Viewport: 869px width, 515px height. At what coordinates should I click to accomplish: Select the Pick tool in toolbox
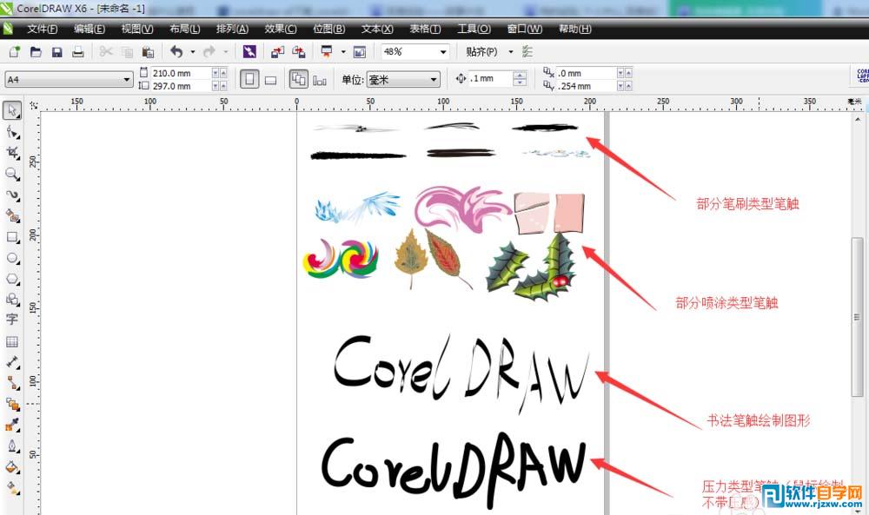click(12, 110)
